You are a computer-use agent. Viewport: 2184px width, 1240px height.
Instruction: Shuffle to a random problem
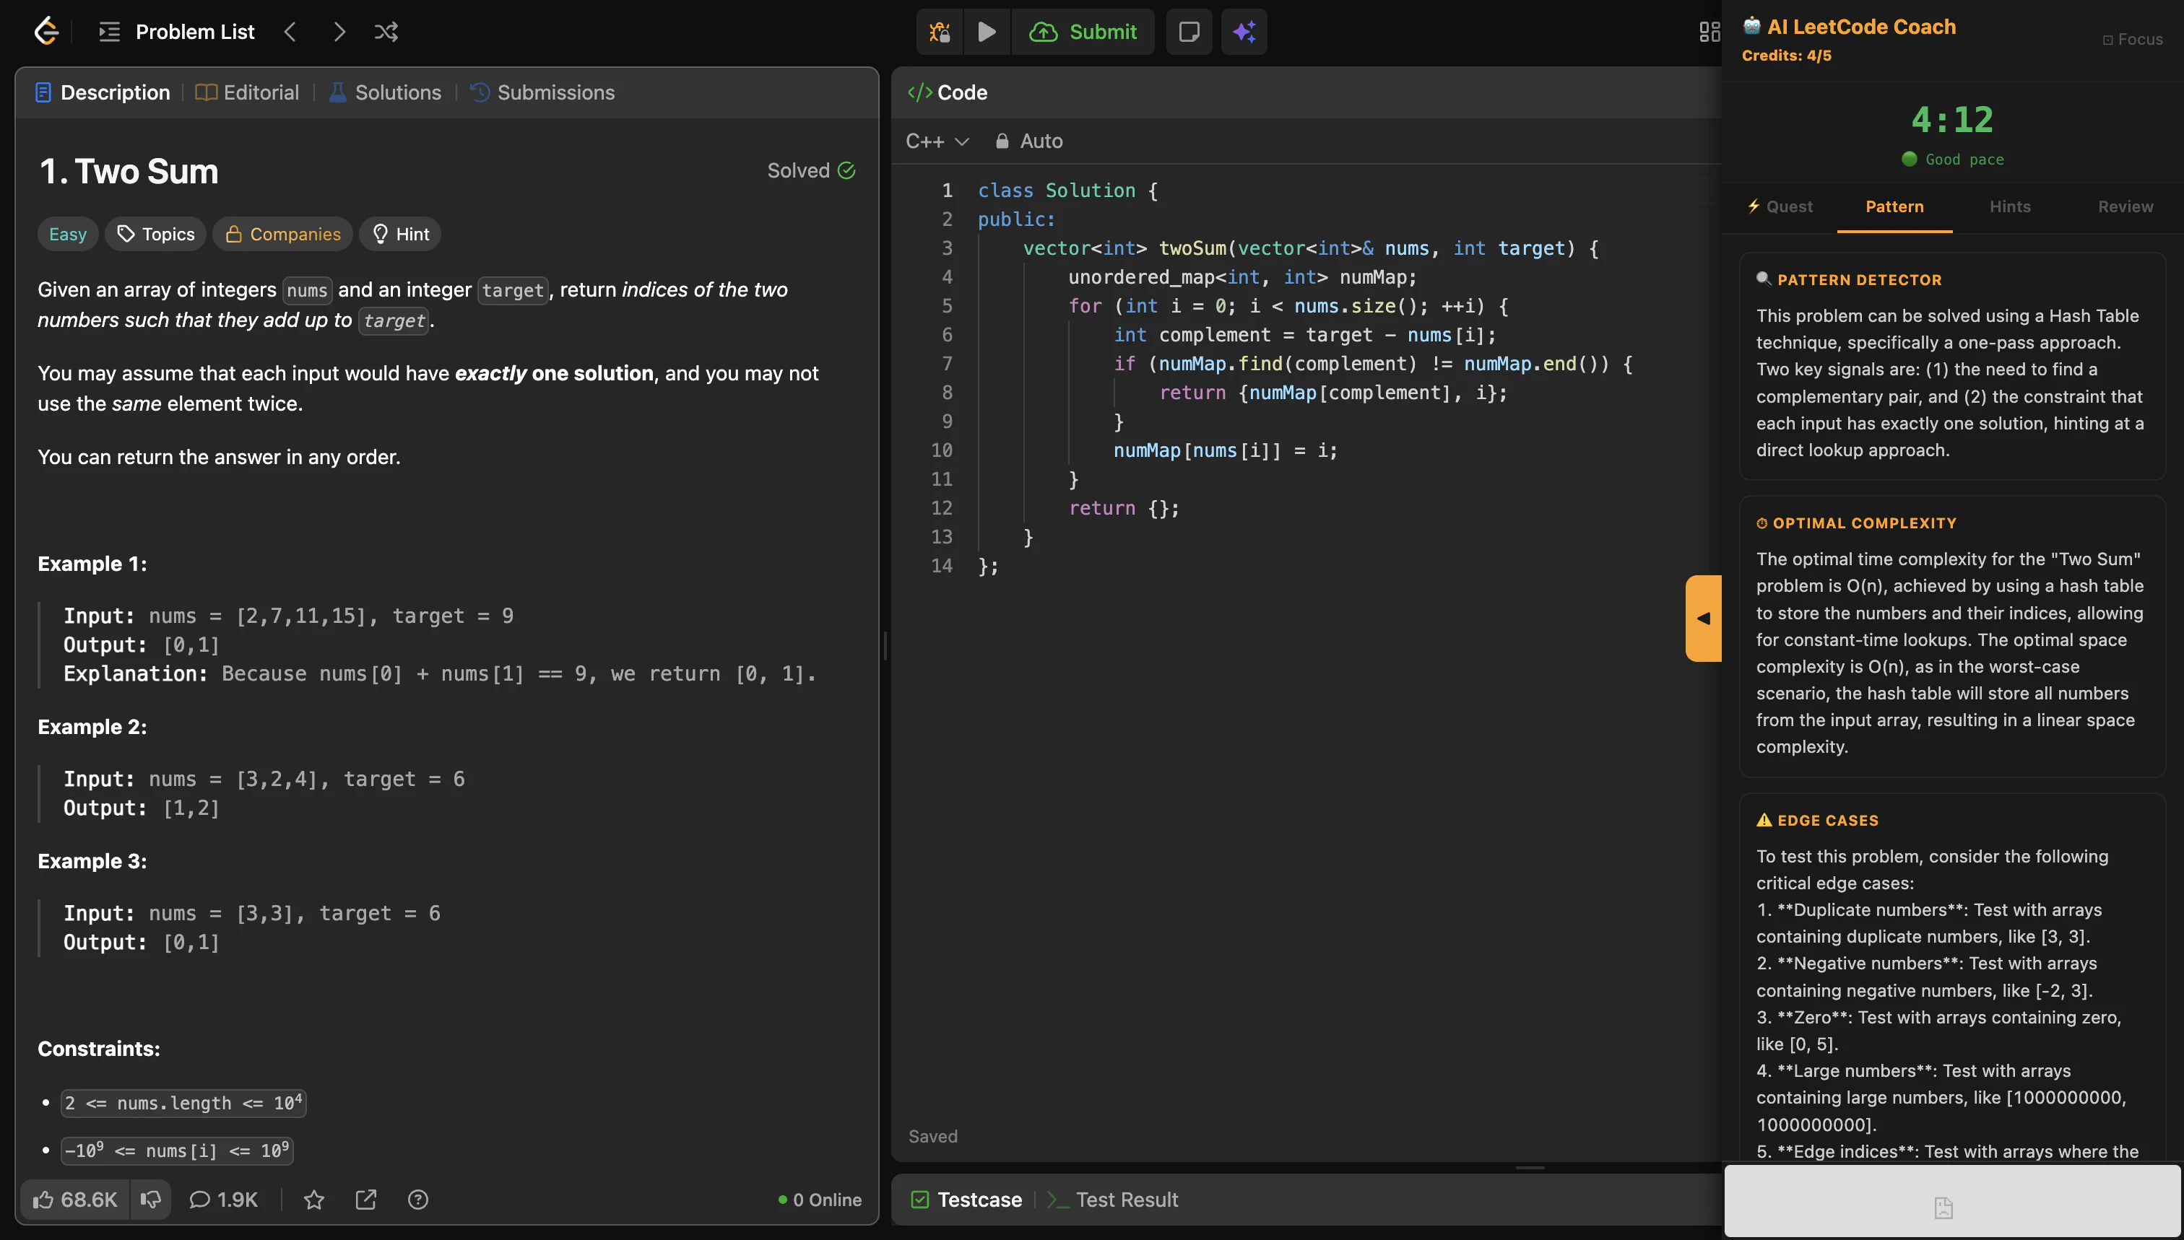click(386, 32)
